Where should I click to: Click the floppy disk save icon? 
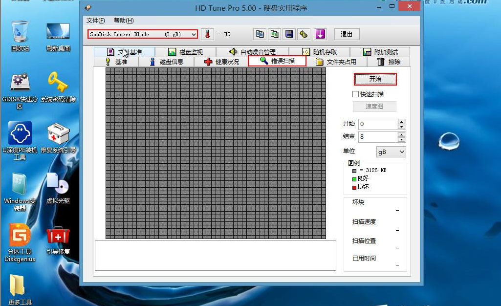click(x=289, y=34)
